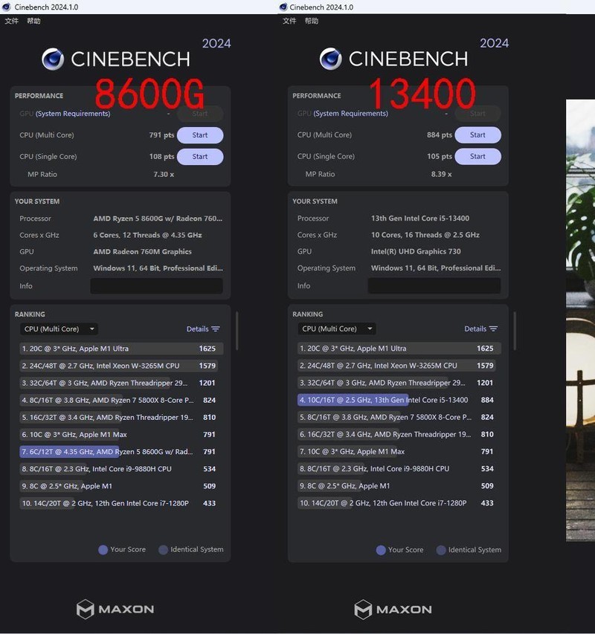Click the 105 pts single core score
The width and height of the screenshot is (595, 634).
[x=440, y=157]
